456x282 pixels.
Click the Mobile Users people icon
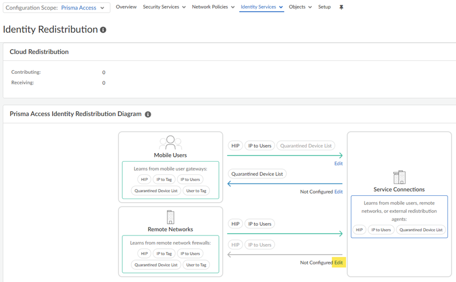pyautogui.click(x=170, y=143)
